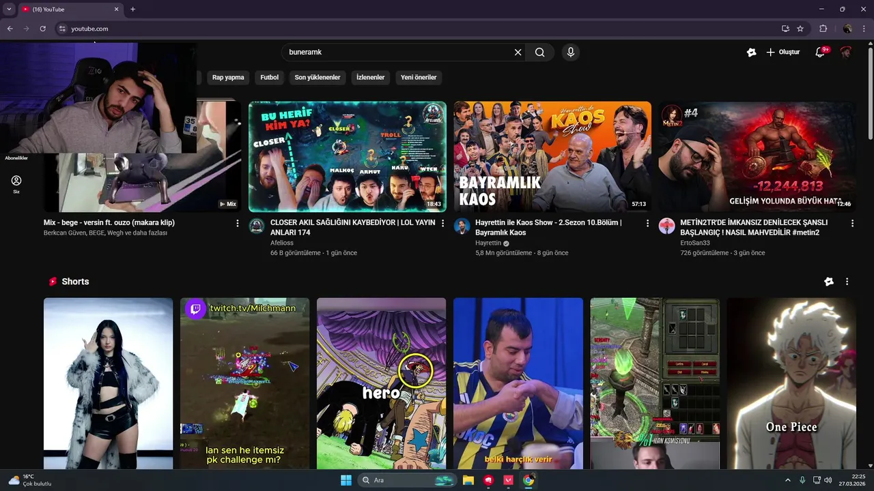Open a new browser tab
Viewport: 874px width, 491px height.
[x=132, y=10]
